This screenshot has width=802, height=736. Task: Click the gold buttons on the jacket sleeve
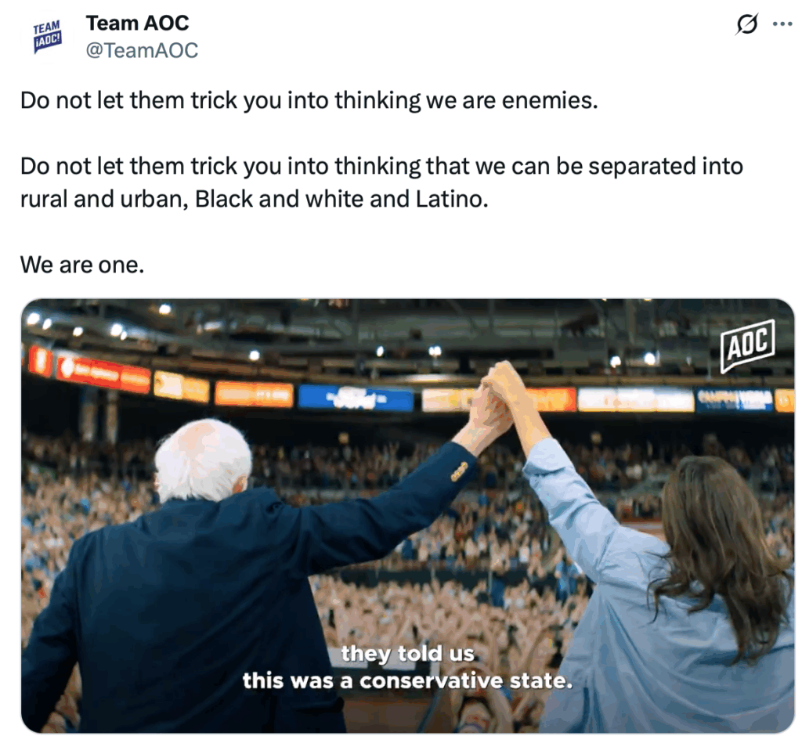[x=459, y=471]
